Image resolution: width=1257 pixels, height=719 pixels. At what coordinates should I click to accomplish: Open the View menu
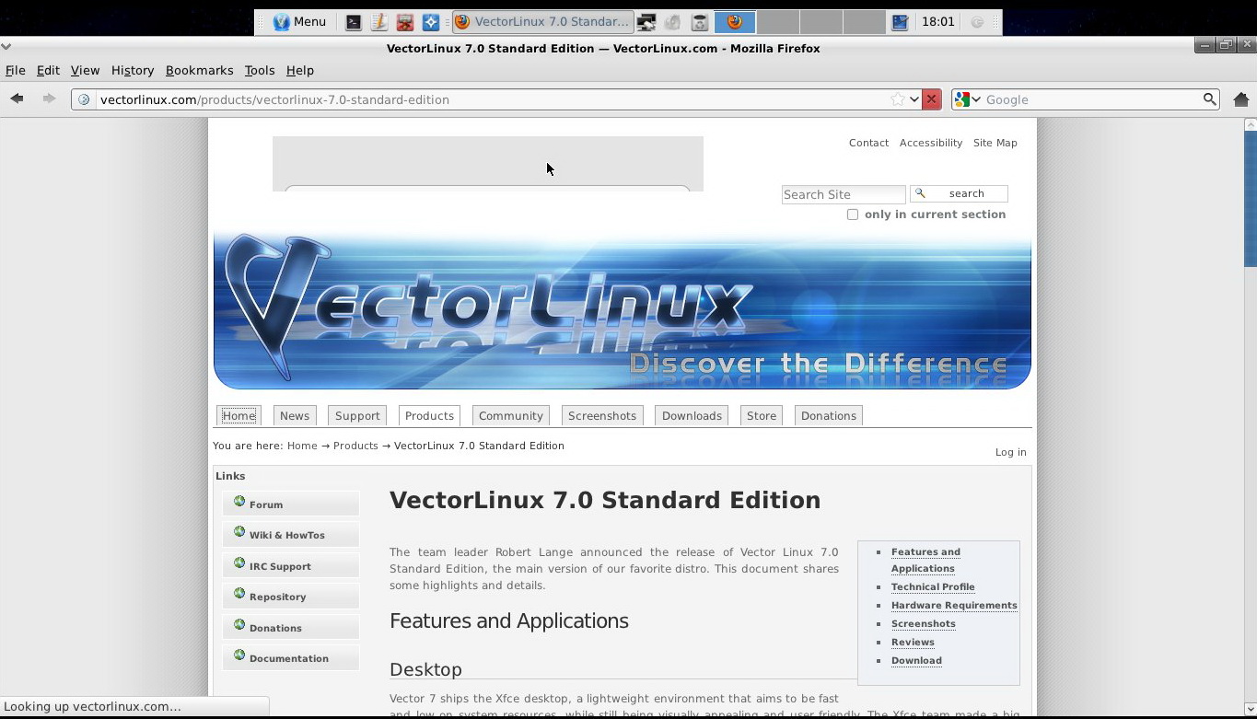(x=85, y=70)
